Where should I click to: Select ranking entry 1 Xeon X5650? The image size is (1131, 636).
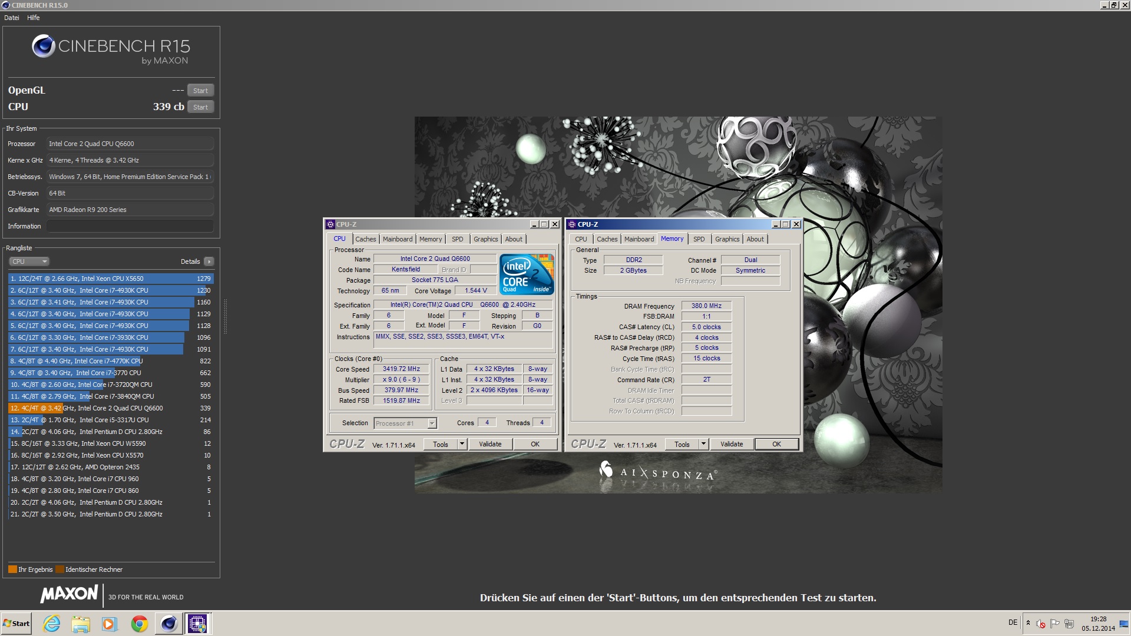point(111,279)
